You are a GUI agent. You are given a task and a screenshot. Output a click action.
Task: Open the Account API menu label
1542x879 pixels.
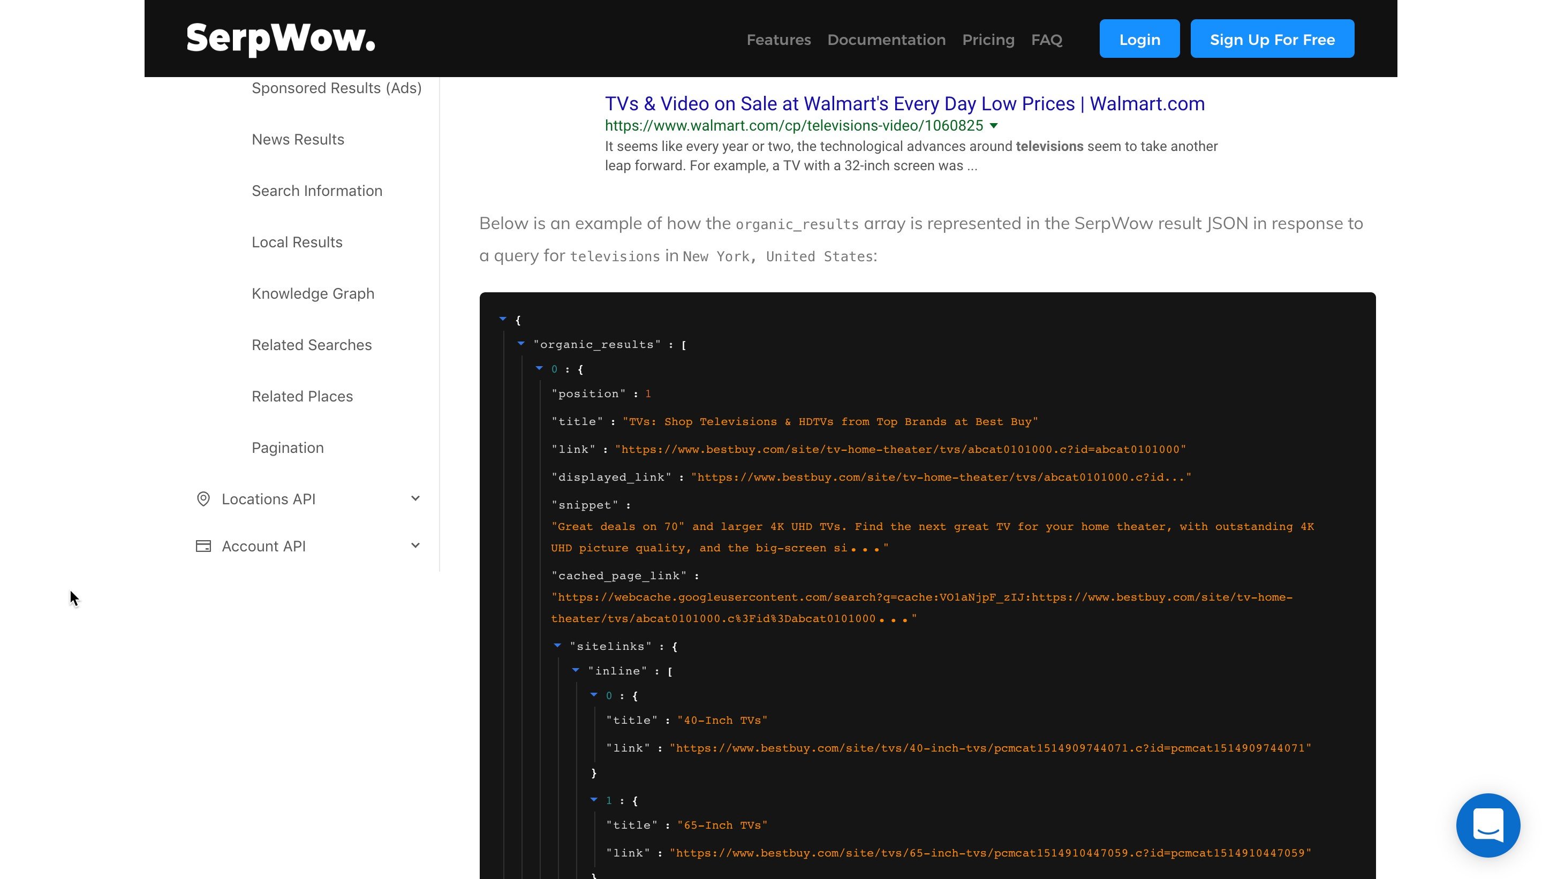coord(263,545)
